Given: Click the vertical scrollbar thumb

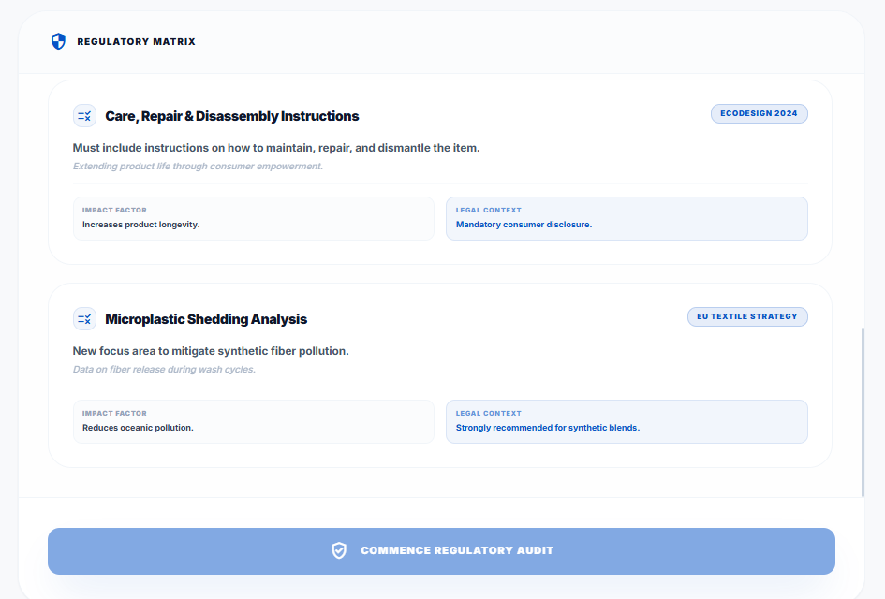Looking at the screenshot, I should [863, 412].
